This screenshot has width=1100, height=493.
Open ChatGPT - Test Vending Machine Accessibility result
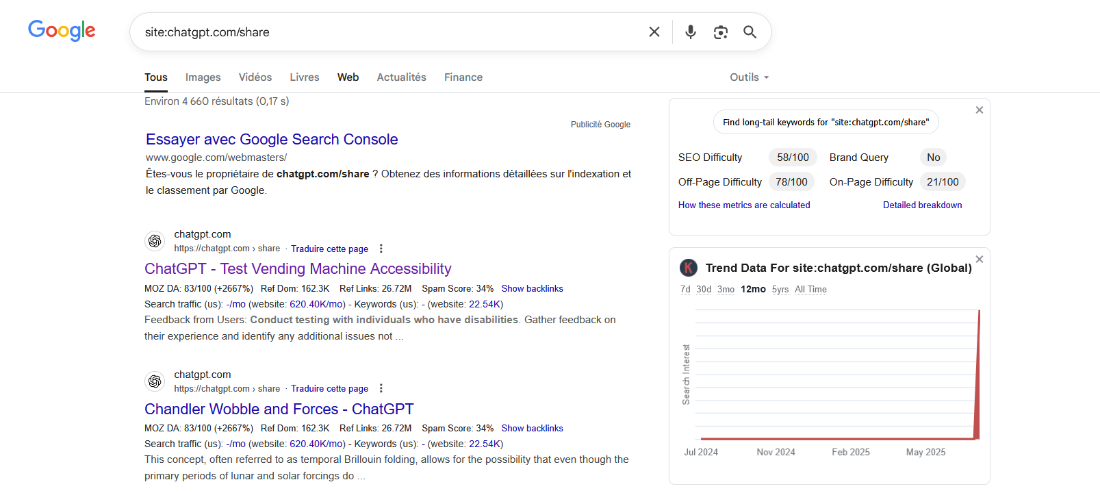click(298, 269)
